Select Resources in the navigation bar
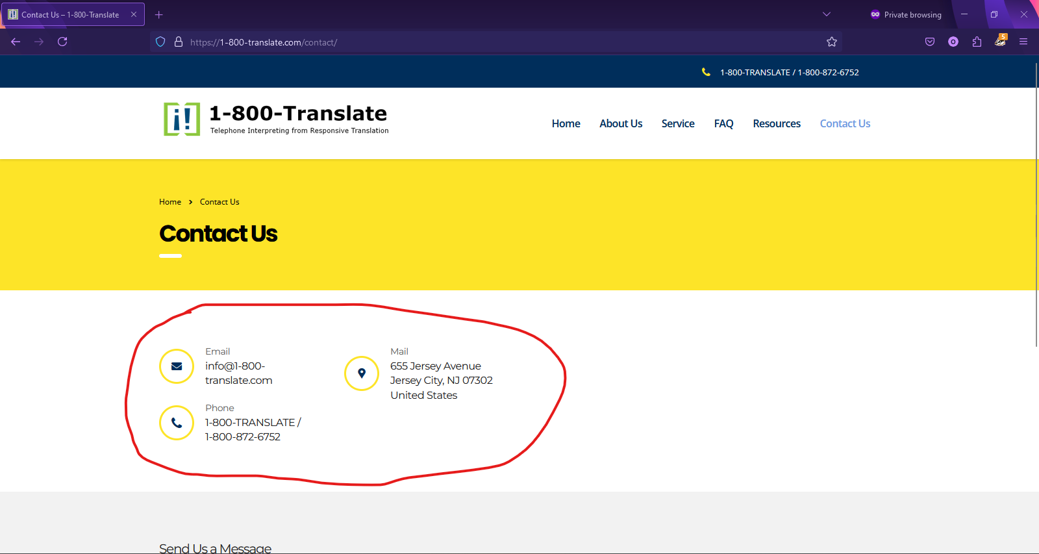Image resolution: width=1039 pixels, height=554 pixels. pyautogui.click(x=776, y=123)
